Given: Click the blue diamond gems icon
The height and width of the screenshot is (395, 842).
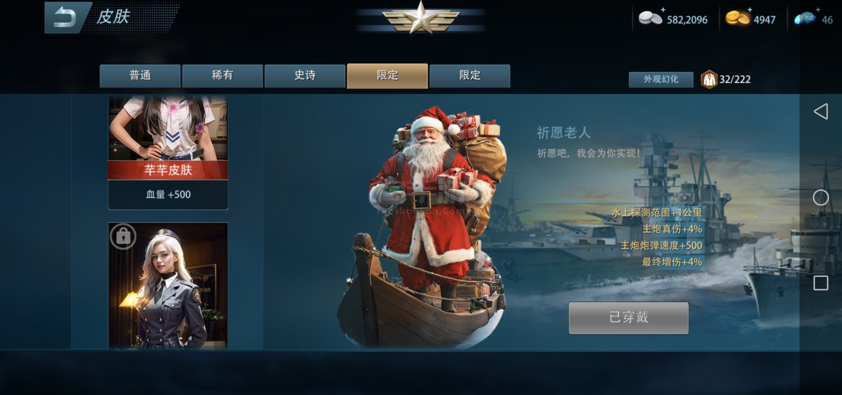Looking at the screenshot, I should (805, 18).
